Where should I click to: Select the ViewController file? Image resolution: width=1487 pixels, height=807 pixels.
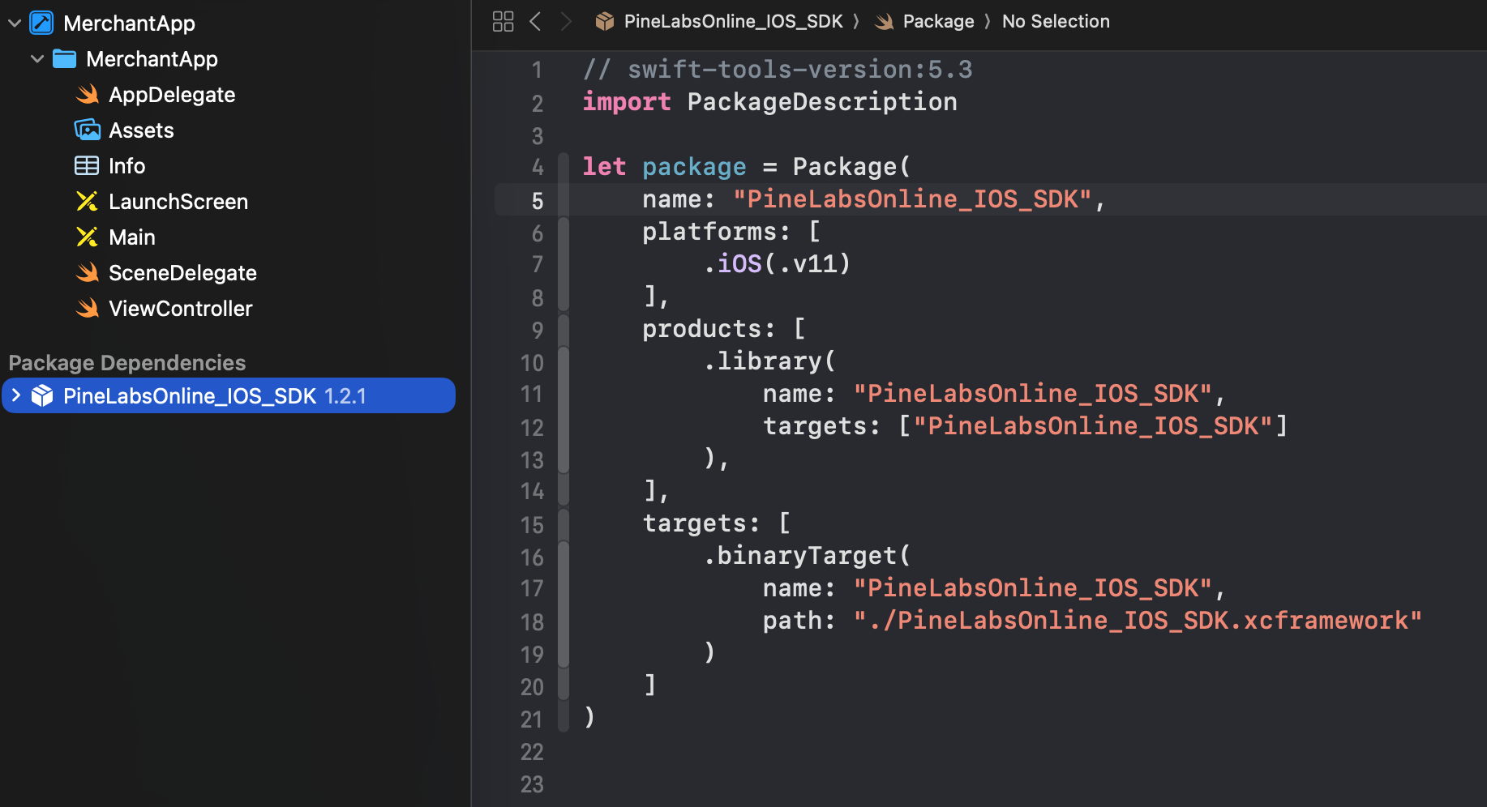(x=180, y=309)
